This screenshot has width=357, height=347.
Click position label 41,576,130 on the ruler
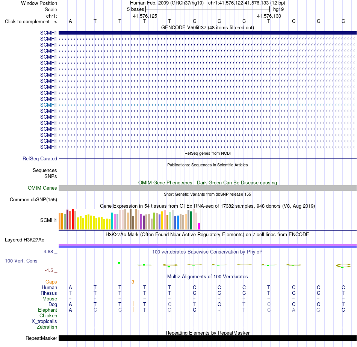(269, 16)
